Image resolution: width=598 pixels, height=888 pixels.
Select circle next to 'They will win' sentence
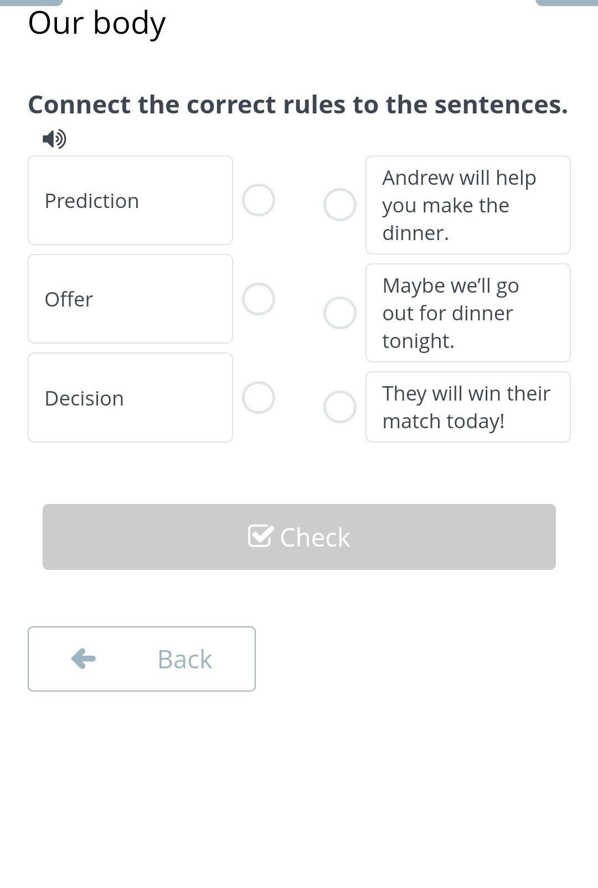(x=339, y=407)
